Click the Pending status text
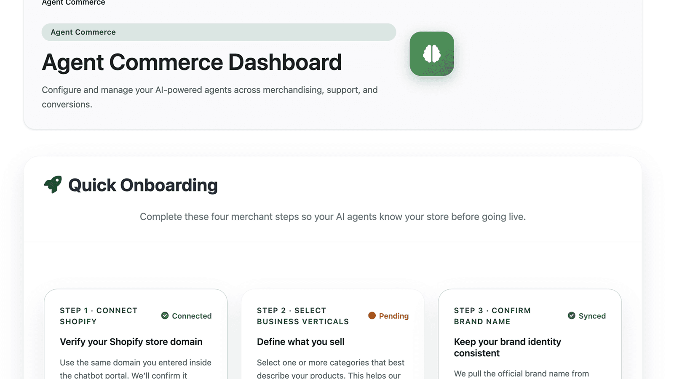 pos(393,316)
